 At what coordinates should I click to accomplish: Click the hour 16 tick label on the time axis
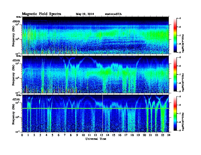120,135
